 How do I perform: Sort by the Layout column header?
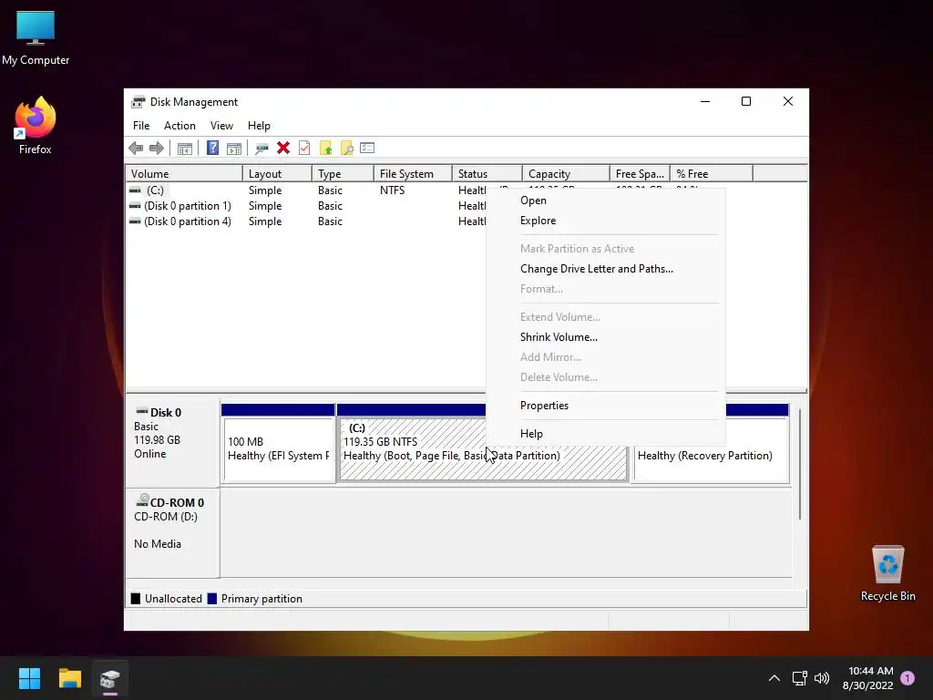pos(277,174)
